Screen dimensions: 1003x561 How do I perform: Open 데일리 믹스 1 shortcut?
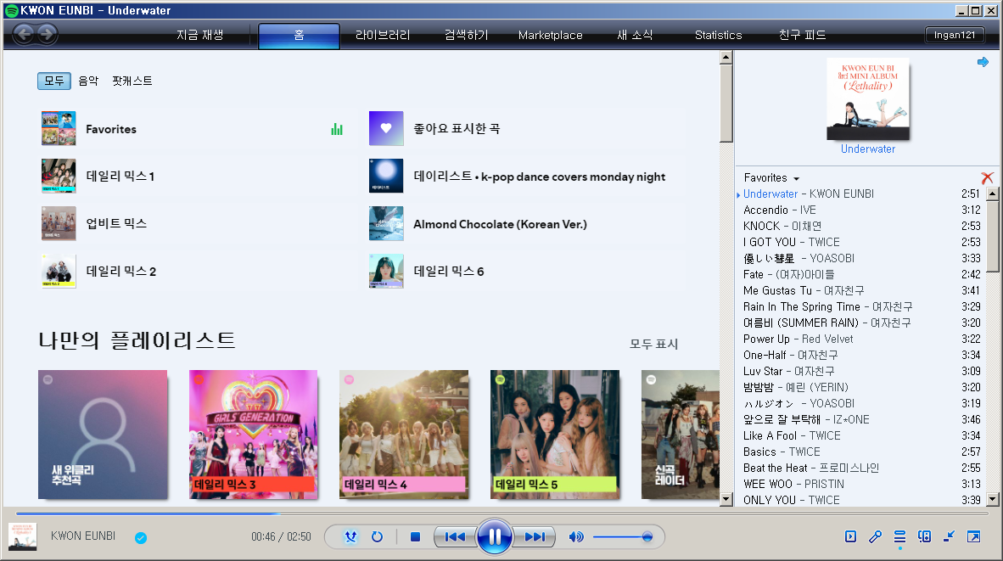click(x=199, y=176)
